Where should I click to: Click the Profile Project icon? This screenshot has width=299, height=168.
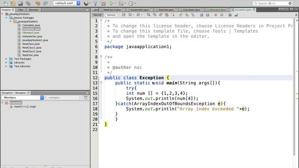click(x=131, y=3)
